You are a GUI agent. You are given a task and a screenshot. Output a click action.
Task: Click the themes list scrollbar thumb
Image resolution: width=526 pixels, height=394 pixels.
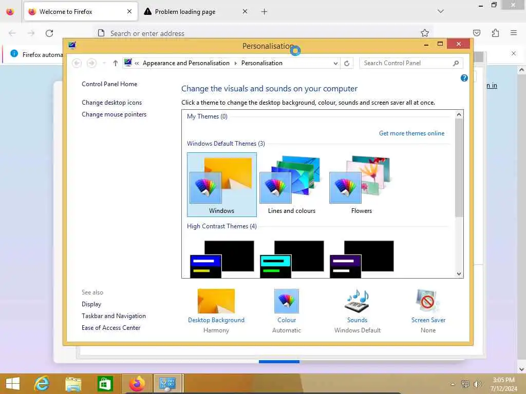(x=459, y=168)
